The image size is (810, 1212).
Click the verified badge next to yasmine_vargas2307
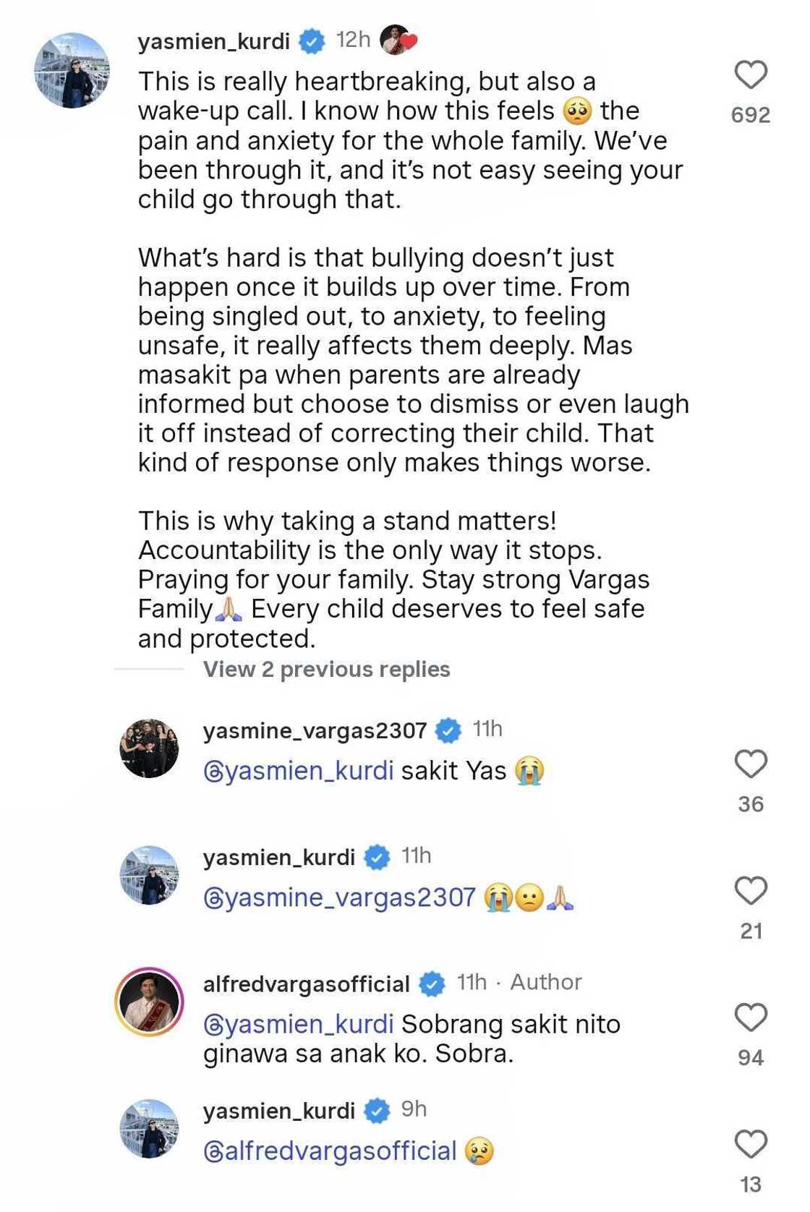[451, 730]
